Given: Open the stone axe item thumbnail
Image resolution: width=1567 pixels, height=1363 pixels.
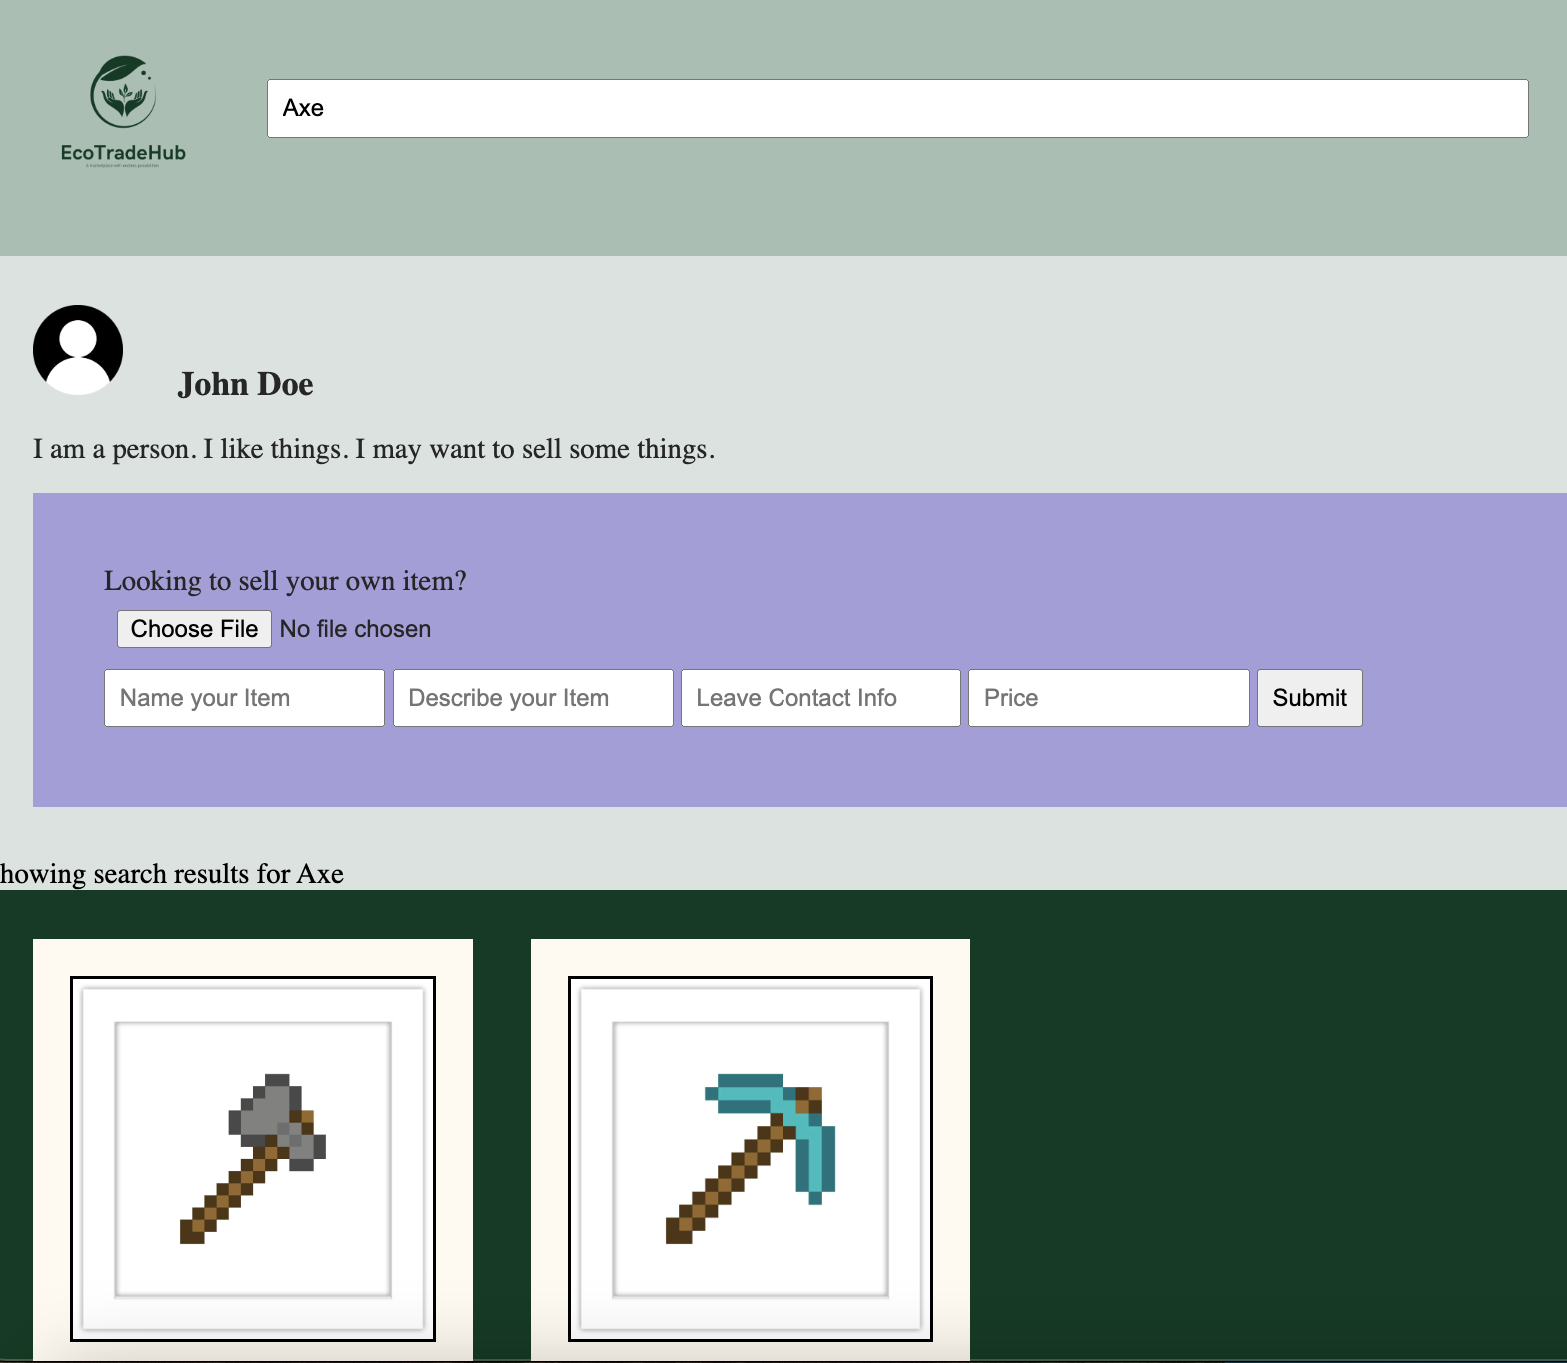Looking at the screenshot, I should click(253, 1159).
